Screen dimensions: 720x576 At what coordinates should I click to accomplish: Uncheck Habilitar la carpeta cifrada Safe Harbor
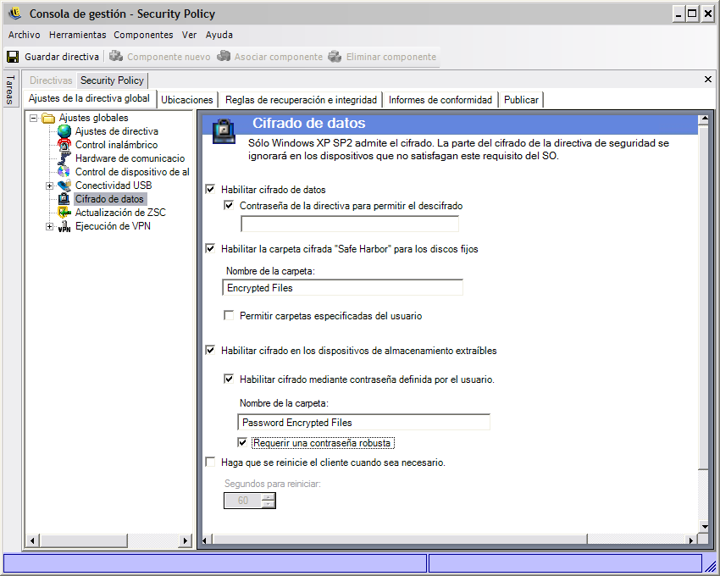coord(210,248)
